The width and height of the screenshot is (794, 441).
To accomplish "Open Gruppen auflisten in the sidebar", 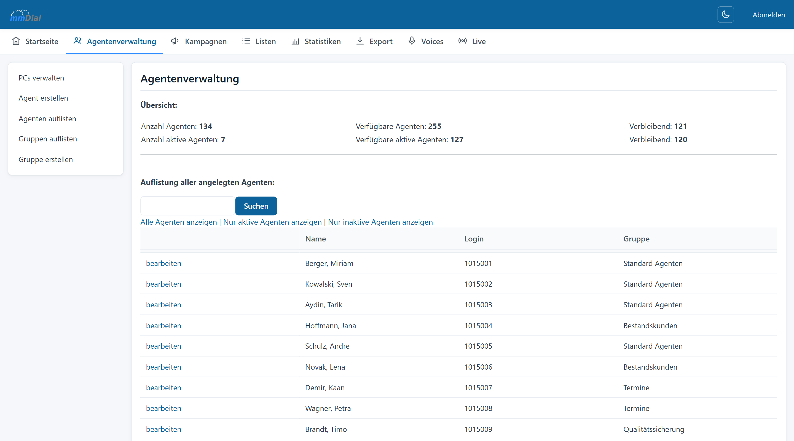I will (x=48, y=139).
